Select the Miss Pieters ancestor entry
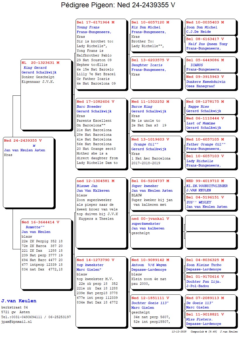Screen dimensions: 239x343 coord(210,319)
